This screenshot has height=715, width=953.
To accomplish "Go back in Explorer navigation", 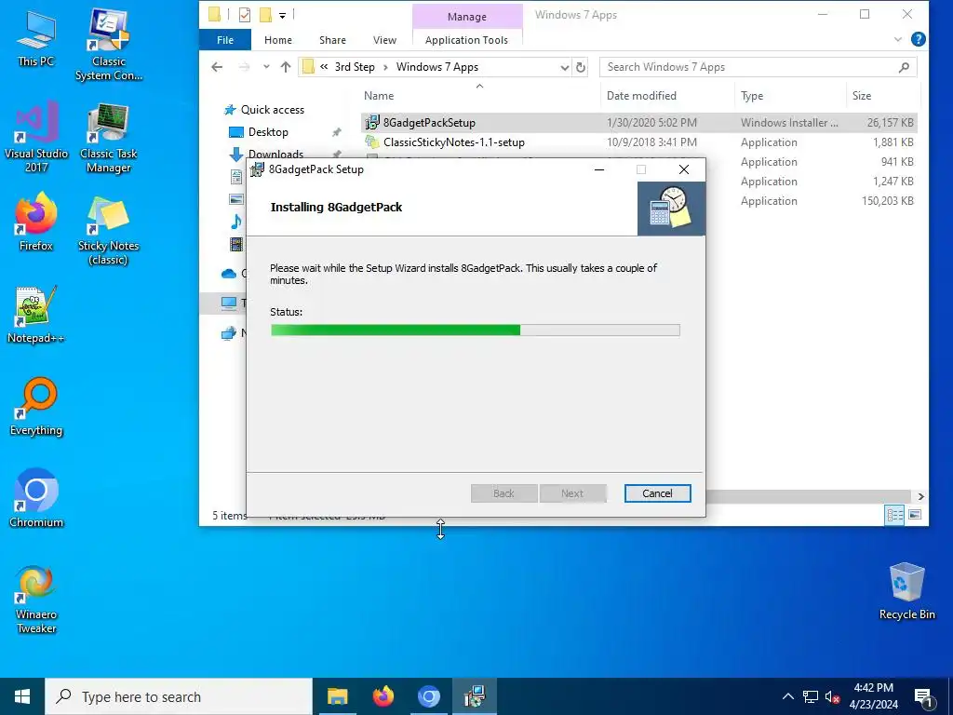I will (217, 67).
